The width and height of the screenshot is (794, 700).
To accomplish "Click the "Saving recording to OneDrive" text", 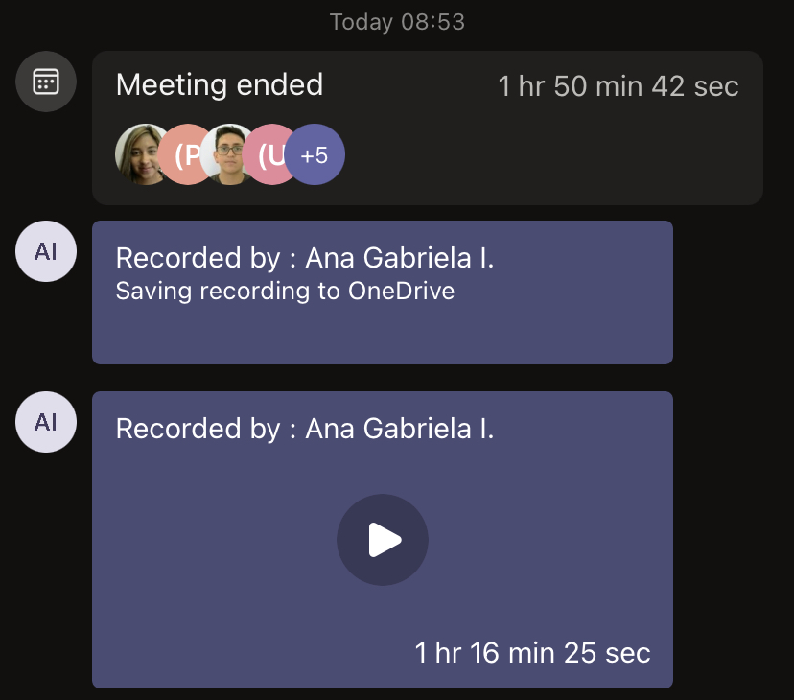I will pyautogui.click(x=285, y=291).
